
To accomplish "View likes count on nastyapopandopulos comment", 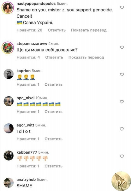I will (29, 30).
